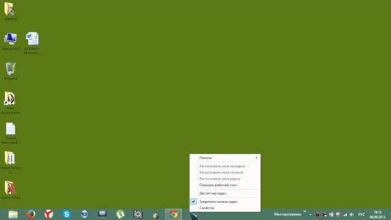Expand 'Мои программы' toolbar chevron

coord(304,212)
